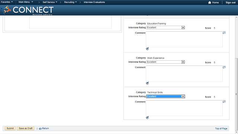Open spell check icon under Technical Skills comment

point(147,118)
